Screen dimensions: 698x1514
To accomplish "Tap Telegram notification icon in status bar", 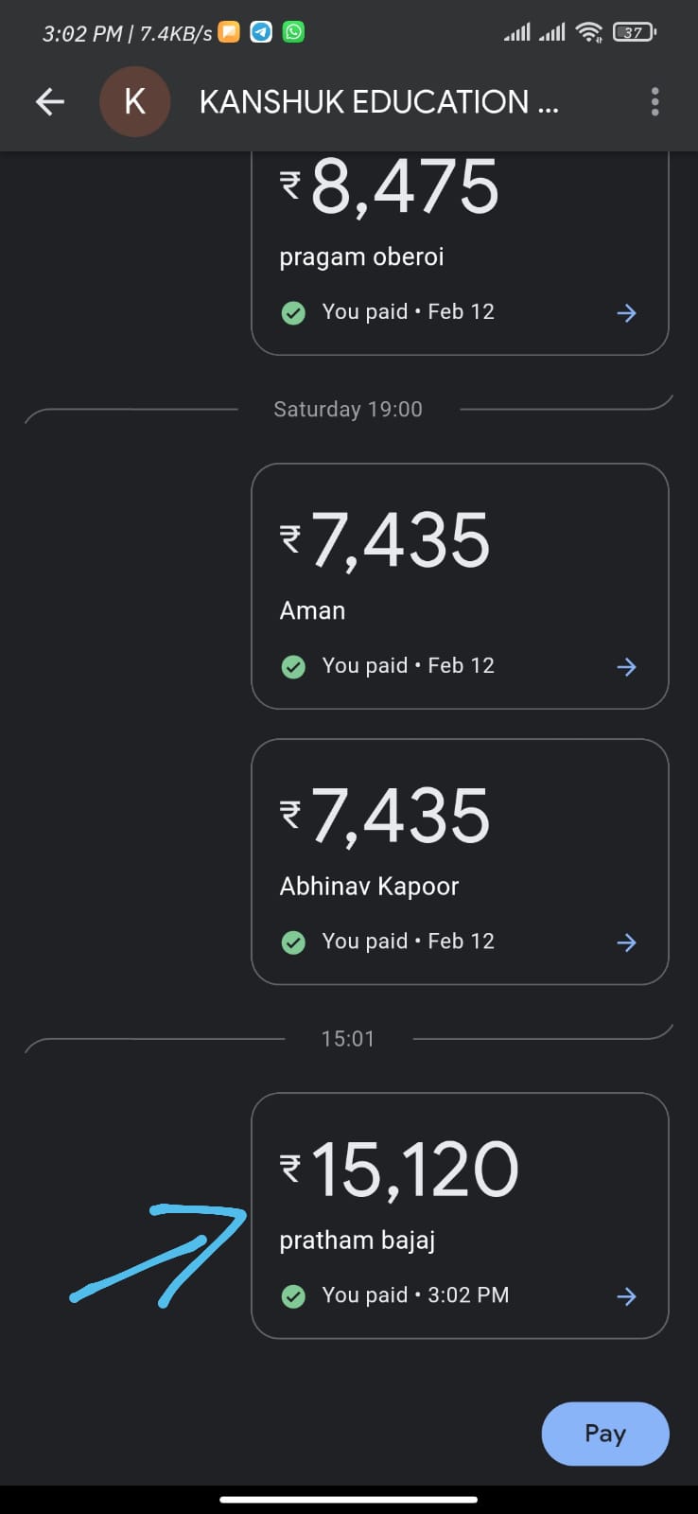I will click(261, 32).
